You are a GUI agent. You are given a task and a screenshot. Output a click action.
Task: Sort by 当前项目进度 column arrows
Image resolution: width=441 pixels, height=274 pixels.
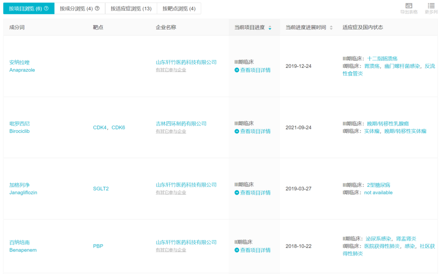(x=270, y=28)
